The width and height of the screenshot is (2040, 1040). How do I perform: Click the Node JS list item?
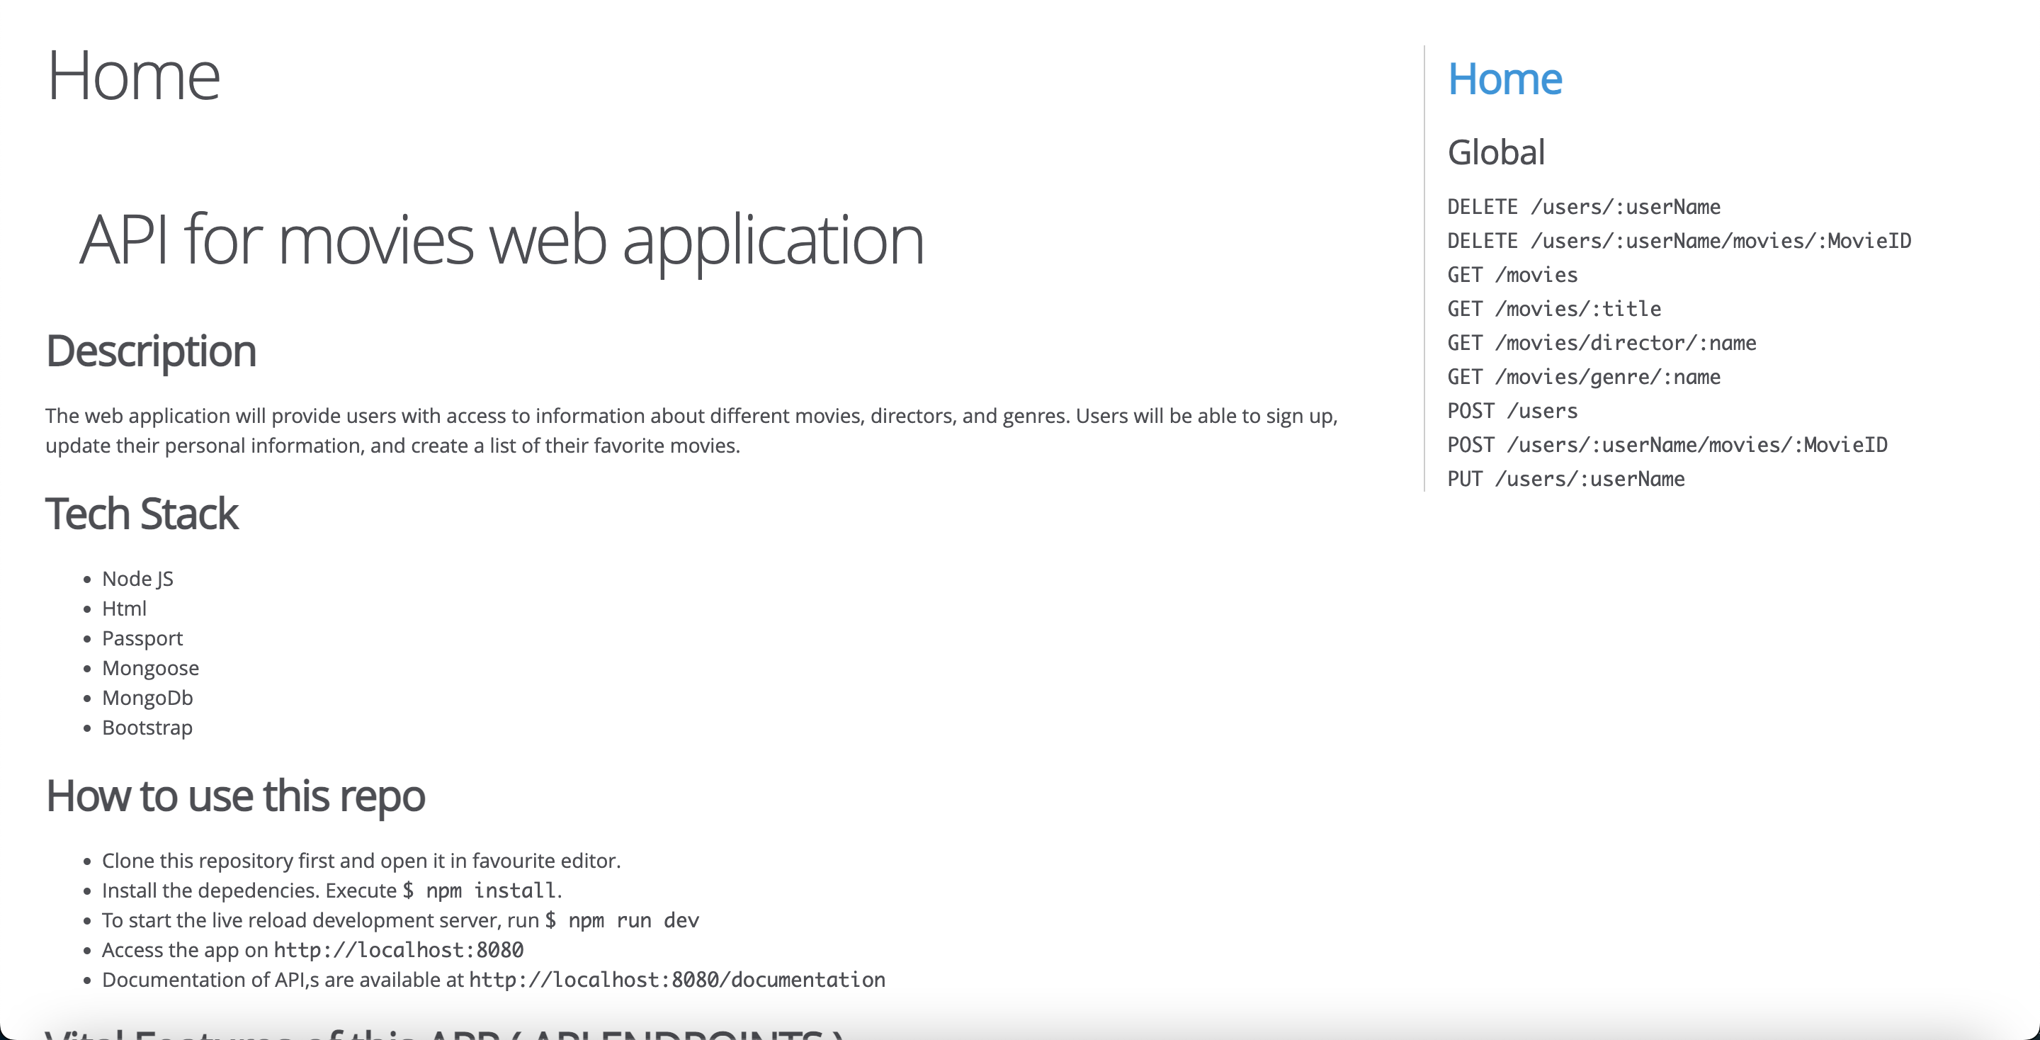138,579
